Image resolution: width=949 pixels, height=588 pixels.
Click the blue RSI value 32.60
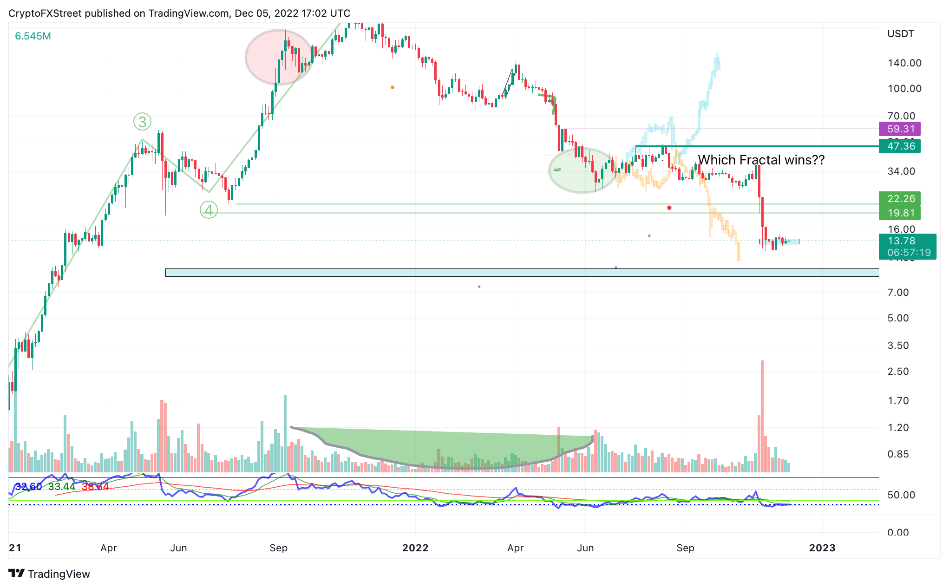(28, 487)
